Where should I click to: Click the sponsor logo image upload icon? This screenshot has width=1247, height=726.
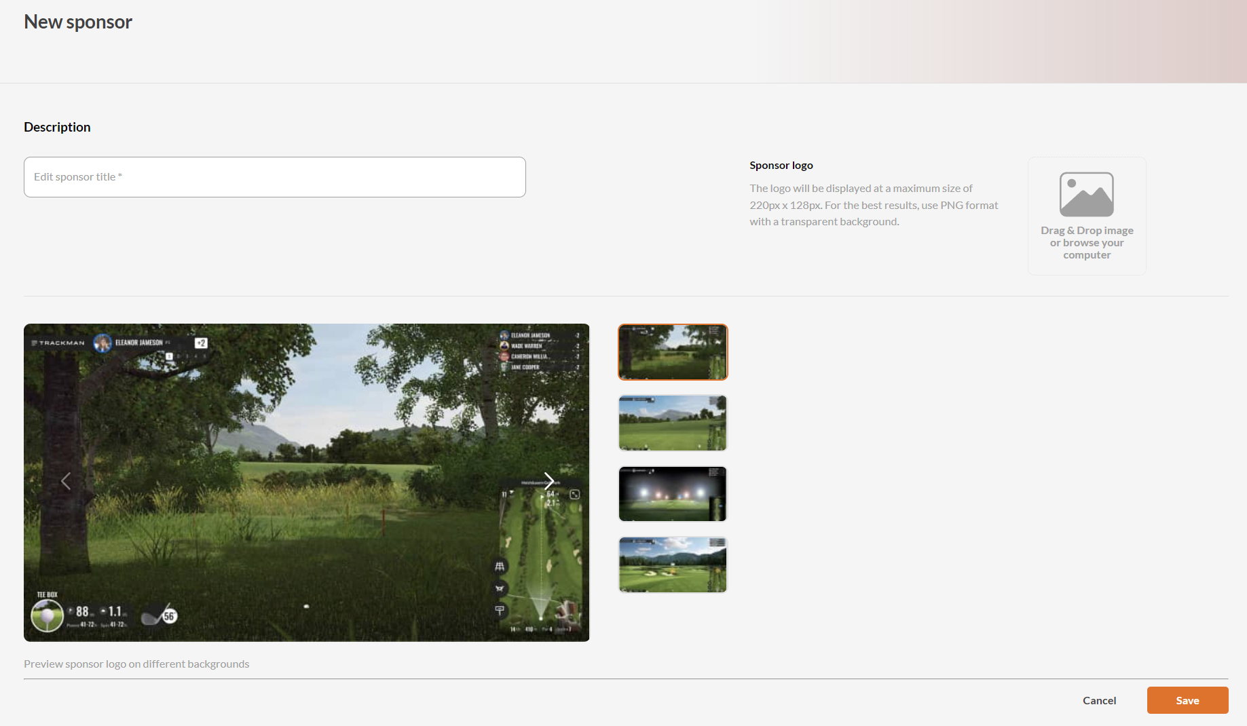point(1087,194)
